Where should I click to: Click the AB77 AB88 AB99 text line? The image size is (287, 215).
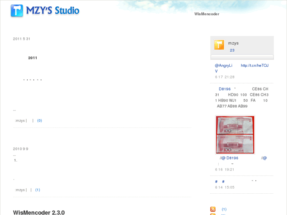click(x=232, y=106)
